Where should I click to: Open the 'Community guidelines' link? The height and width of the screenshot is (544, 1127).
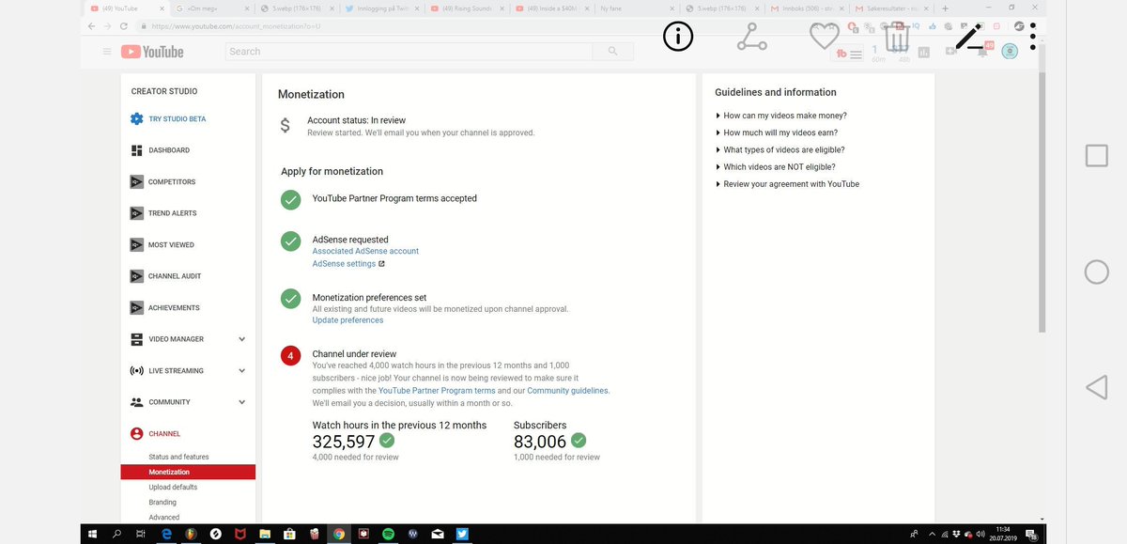pos(567,390)
